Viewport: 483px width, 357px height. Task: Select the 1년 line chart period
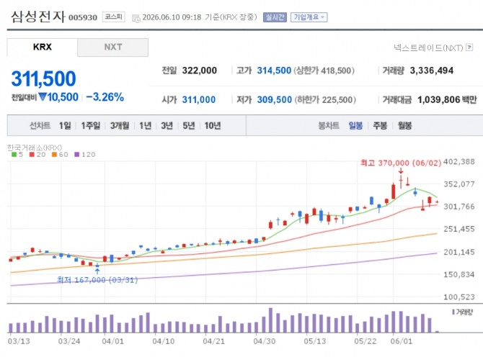[145, 125]
